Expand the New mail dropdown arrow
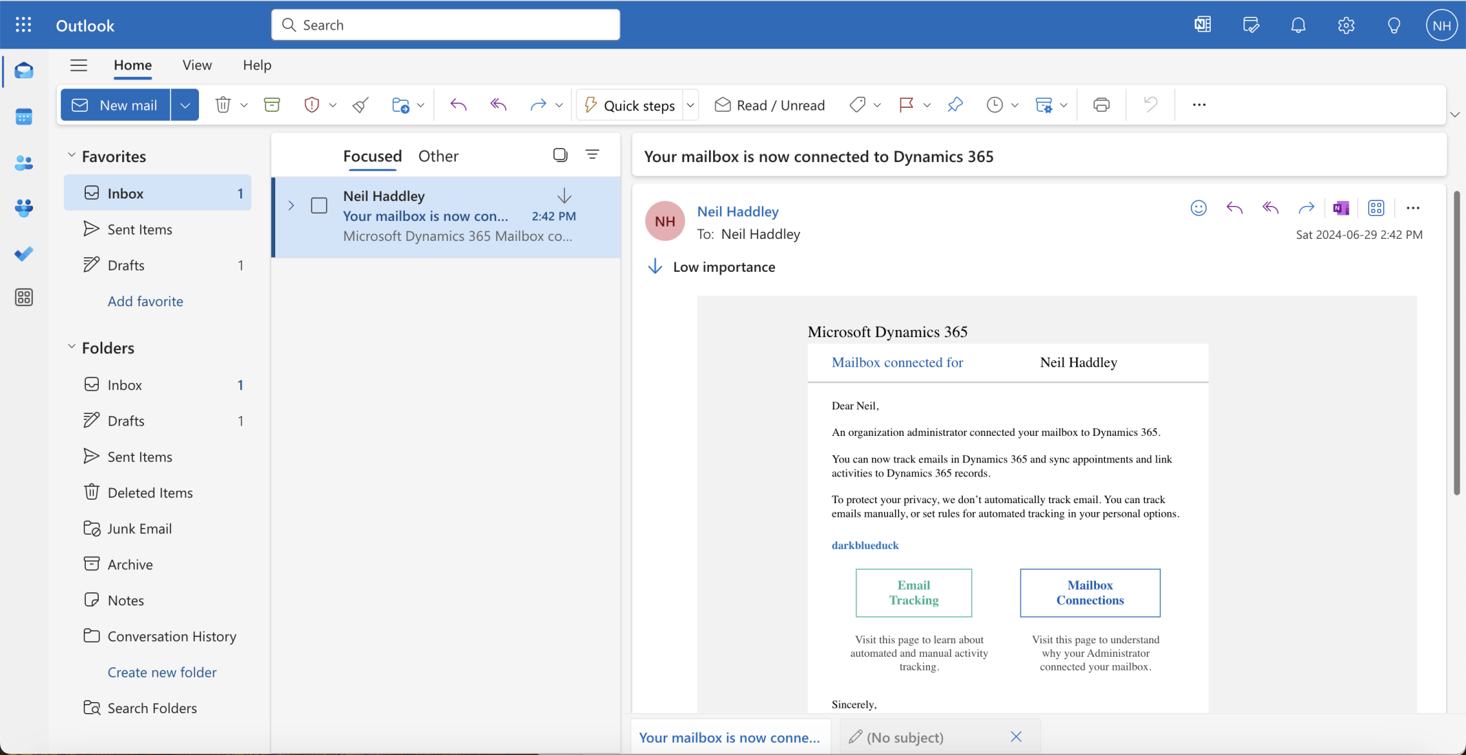 (185, 105)
